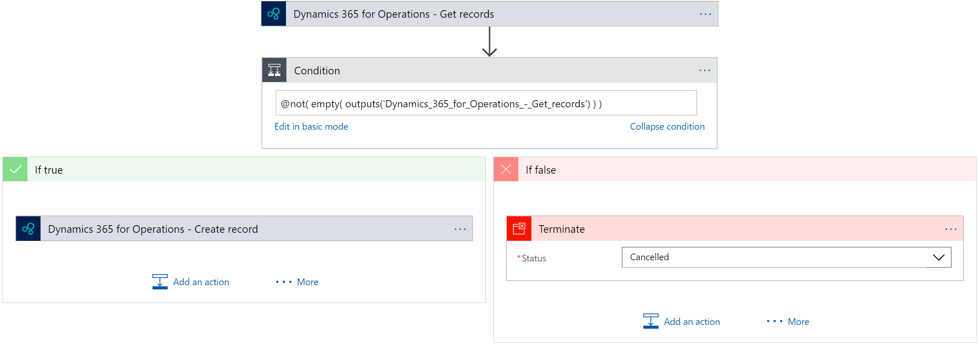Click the Dynamics 365 Get records icon
The height and width of the screenshot is (346, 980).
click(x=274, y=14)
